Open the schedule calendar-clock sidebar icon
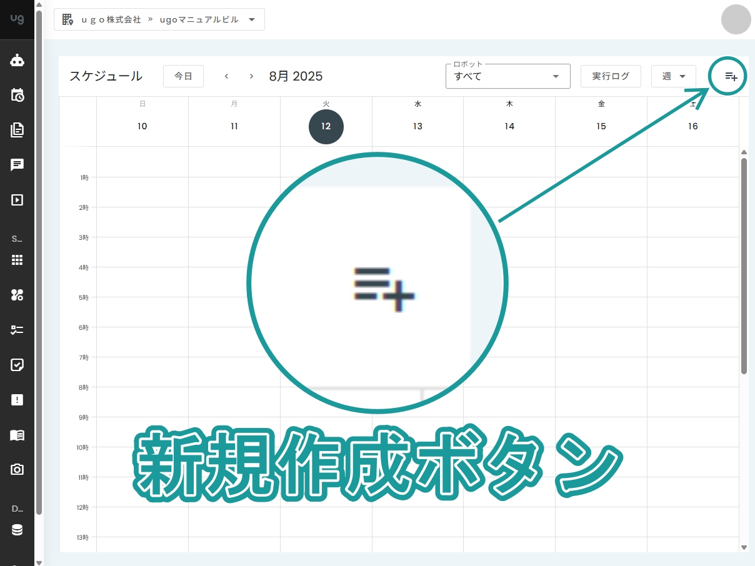 [x=17, y=95]
